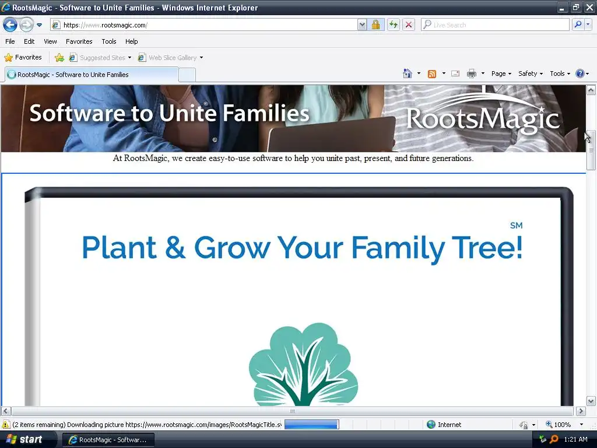
Task: Open the Edit menu
Action: pos(29,41)
